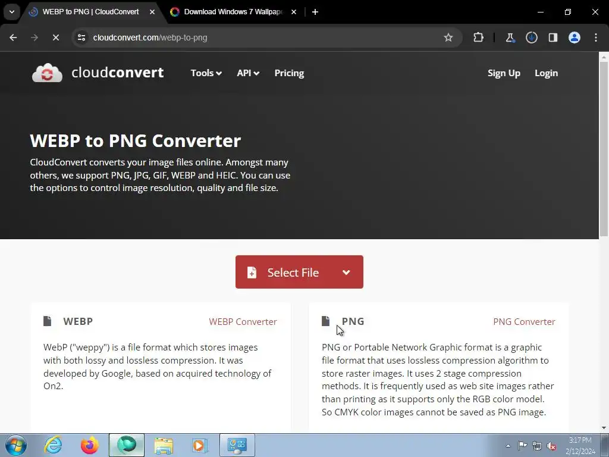The width and height of the screenshot is (609, 457).
Task: Open Chrome three-dot menu
Action: click(x=596, y=37)
